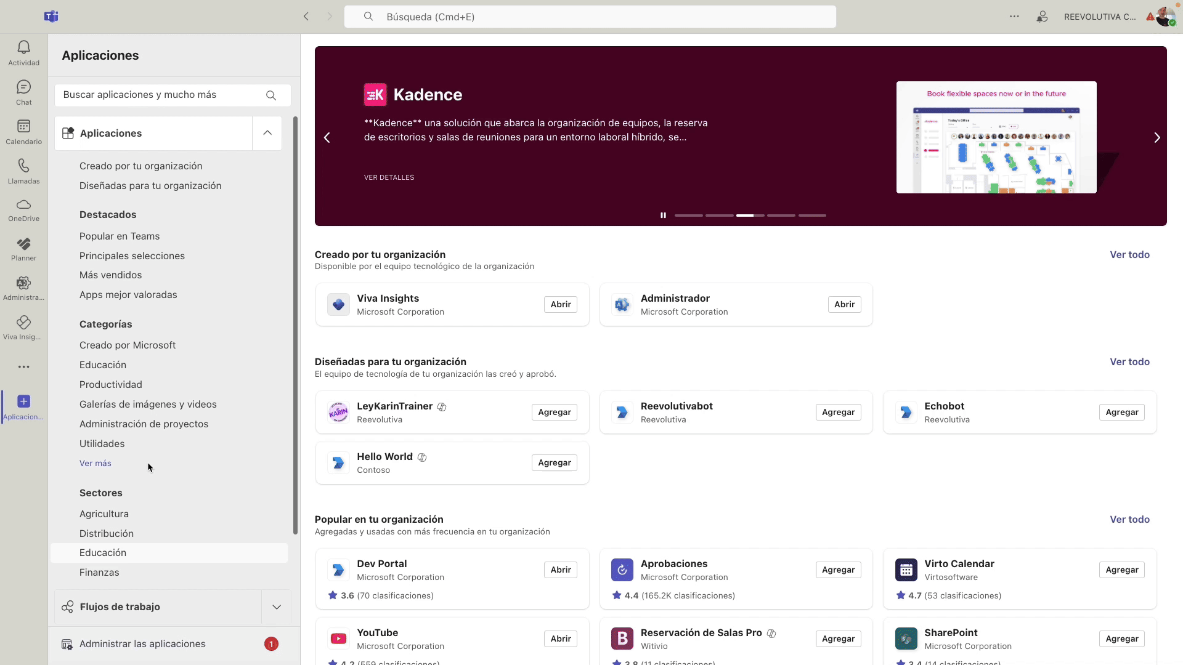Screen dimensions: 1183x665
Task: Click the Reevolutivabot app icon
Action: click(622, 412)
